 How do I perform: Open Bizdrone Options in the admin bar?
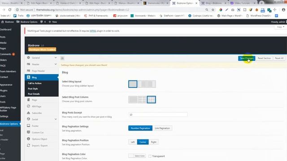pos(27,22)
